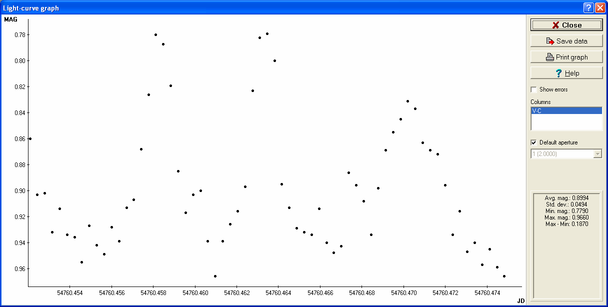
Task: Uncheck the Default aperture checkbox
Action: pos(534,142)
